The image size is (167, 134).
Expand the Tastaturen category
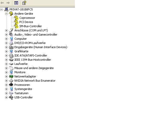[x=6, y=93]
